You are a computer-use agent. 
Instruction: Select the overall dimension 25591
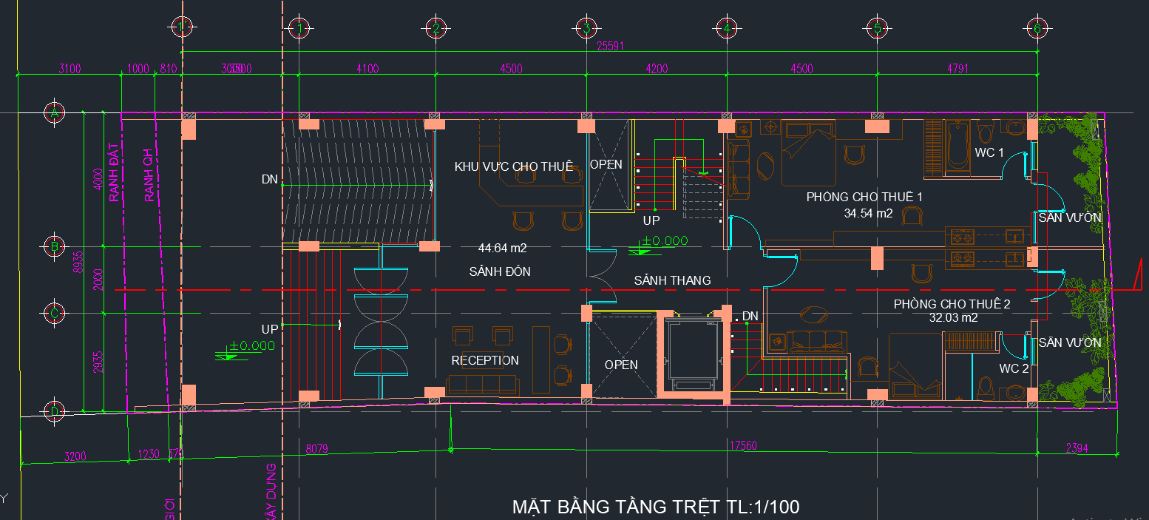pyautogui.click(x=611, y=45)
